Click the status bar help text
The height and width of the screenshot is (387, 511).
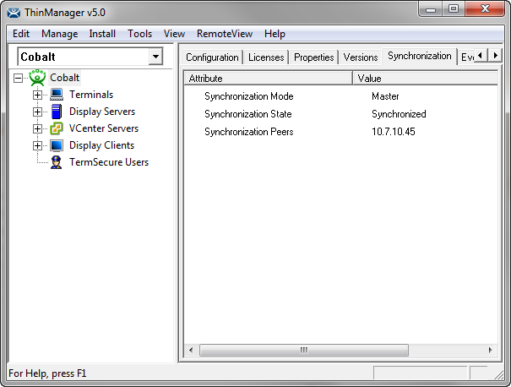(x=47, y=373)
